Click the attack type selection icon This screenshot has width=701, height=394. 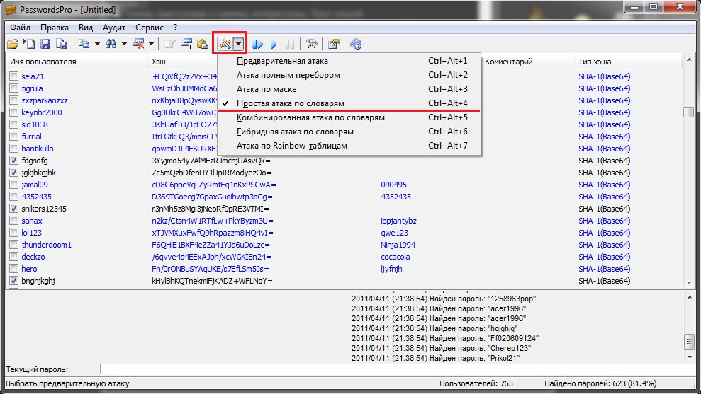coord(225,45)
